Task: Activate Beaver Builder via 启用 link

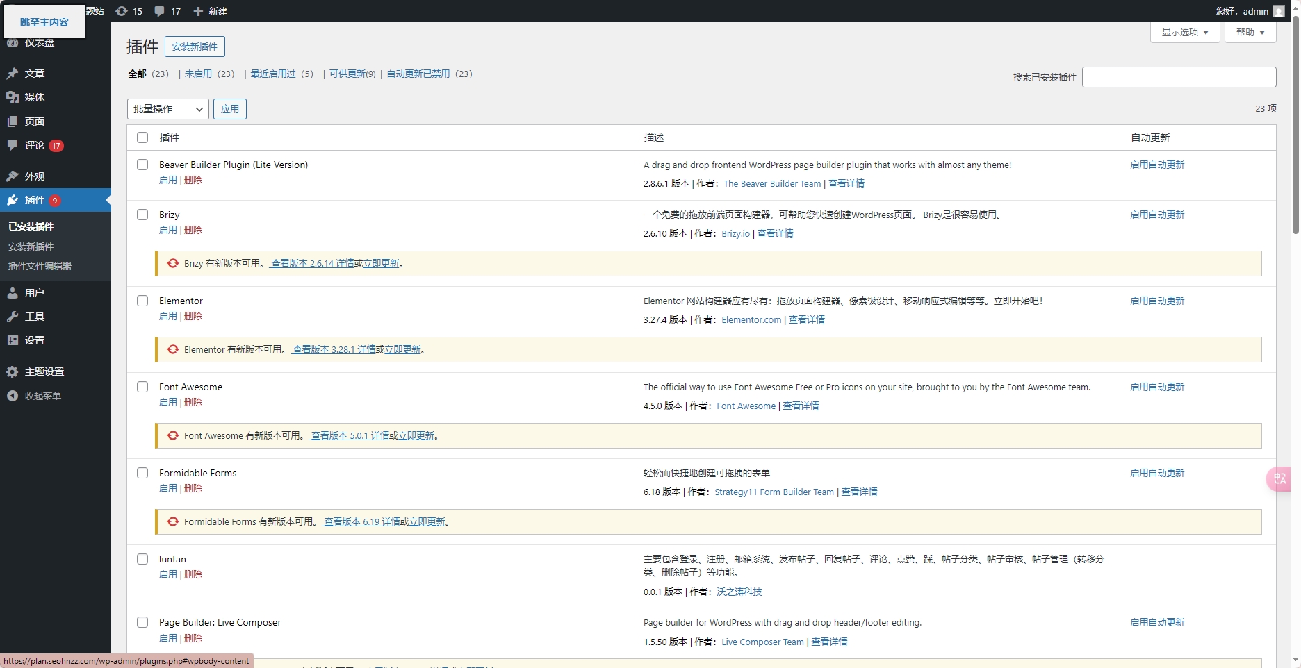Action: coord(168,180)
